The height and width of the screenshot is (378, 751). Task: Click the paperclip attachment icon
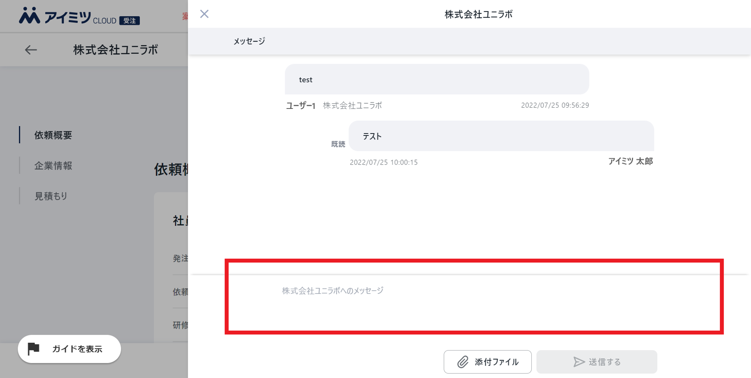click(x=463, y=362)
